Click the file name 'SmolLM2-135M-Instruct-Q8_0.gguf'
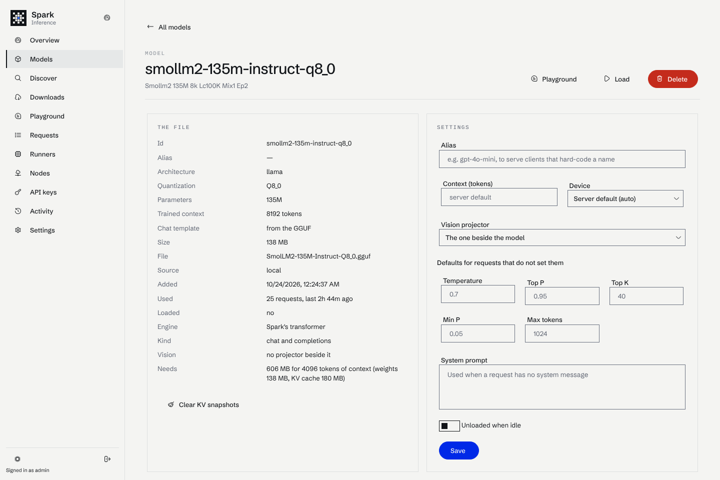 pos(318,256)
